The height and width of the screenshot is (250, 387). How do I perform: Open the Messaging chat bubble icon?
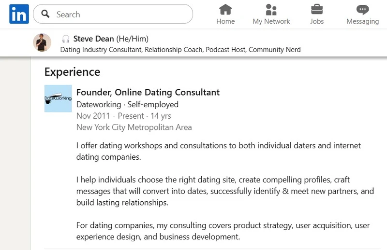(x=362, y=9)
